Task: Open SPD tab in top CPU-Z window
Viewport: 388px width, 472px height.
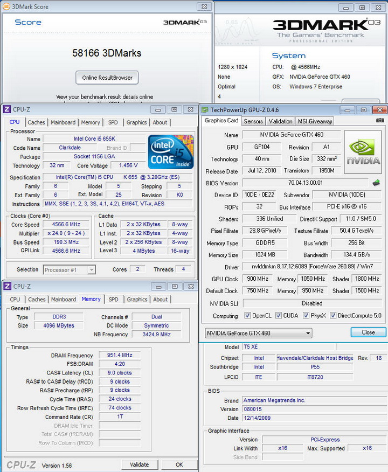Action: [x=113, y=122]
